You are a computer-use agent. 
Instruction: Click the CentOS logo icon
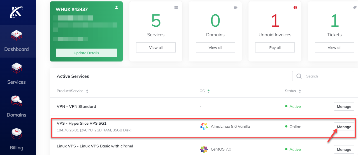tap(204, 149)
